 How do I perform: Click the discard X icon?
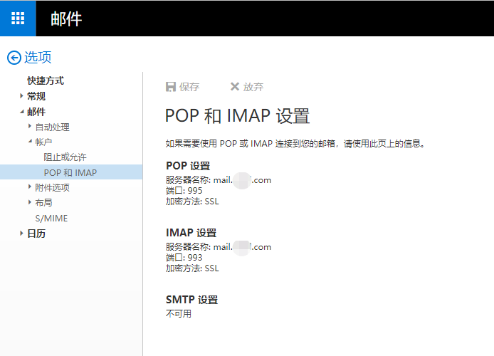pos(235,86)
